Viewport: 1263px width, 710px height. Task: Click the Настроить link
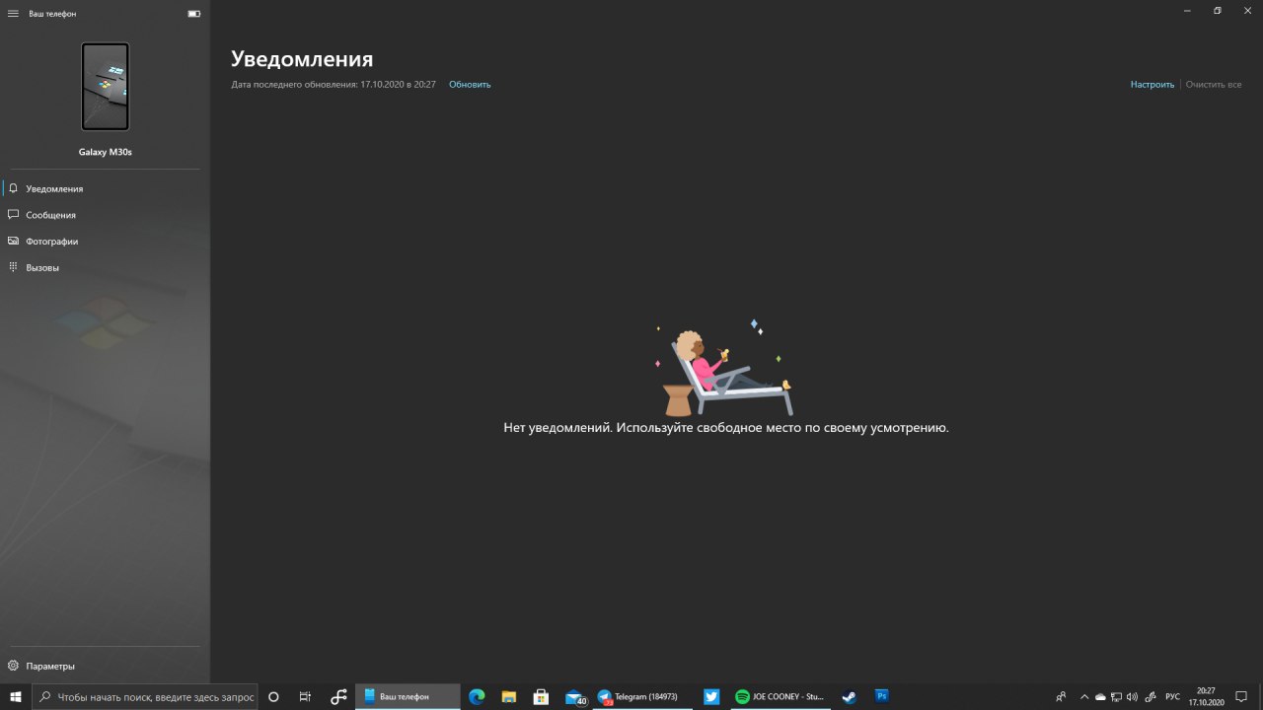(x=1152, y=85)
